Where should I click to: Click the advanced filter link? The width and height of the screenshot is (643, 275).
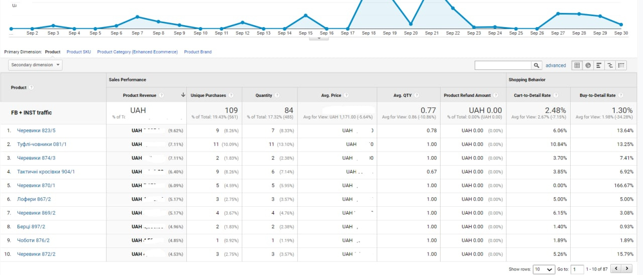[556, 65]
